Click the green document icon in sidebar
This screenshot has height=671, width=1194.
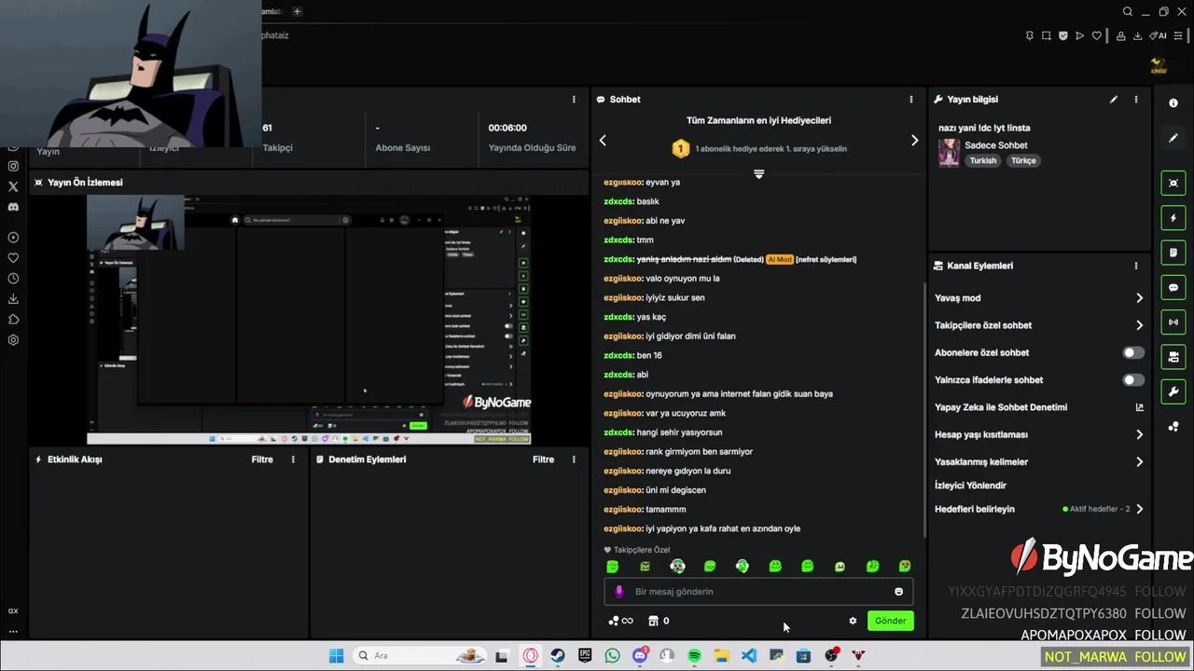(x=1173, y=253)
